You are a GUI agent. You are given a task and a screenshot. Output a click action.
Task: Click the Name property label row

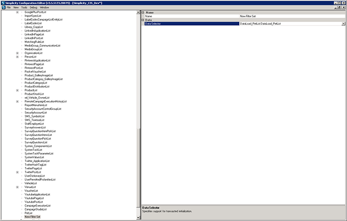(x=192, y=16)
